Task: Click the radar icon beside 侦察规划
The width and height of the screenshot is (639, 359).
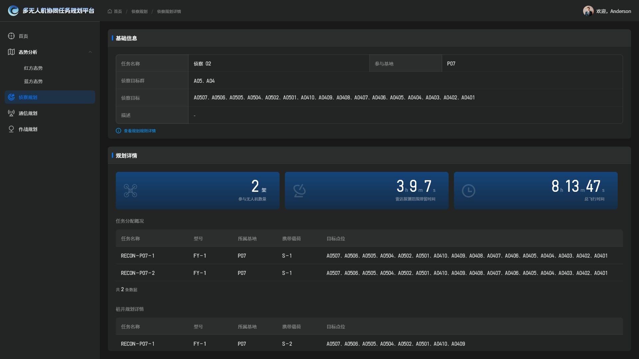Action: pos(11,97)
